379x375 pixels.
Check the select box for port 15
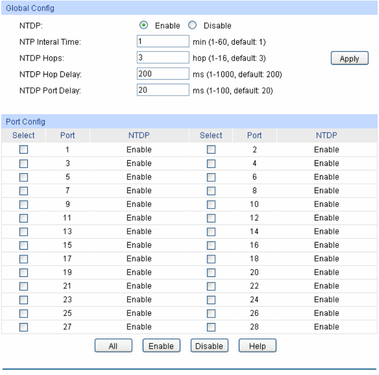point(24,245)
